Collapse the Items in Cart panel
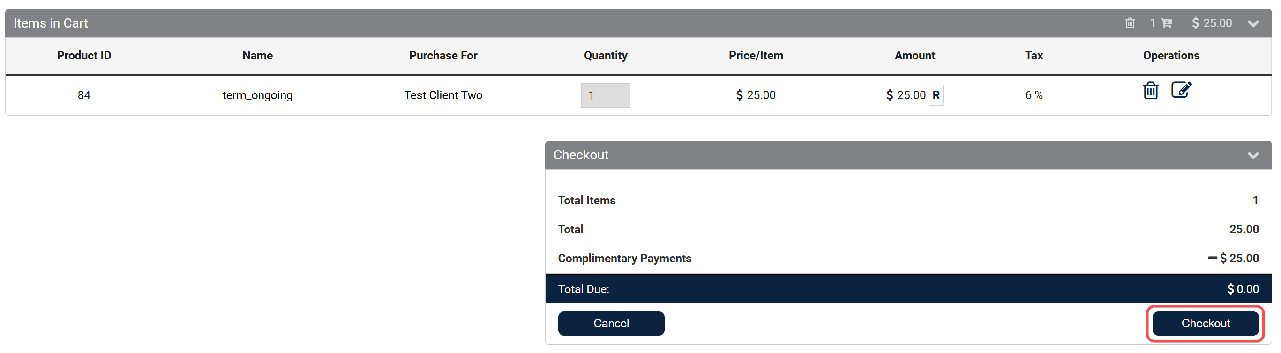Viewport: 1281px width, 353px height. [x=1253, y=23]
